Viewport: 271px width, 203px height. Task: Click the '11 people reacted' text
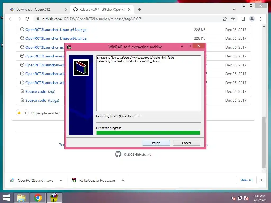click(46, 113)
